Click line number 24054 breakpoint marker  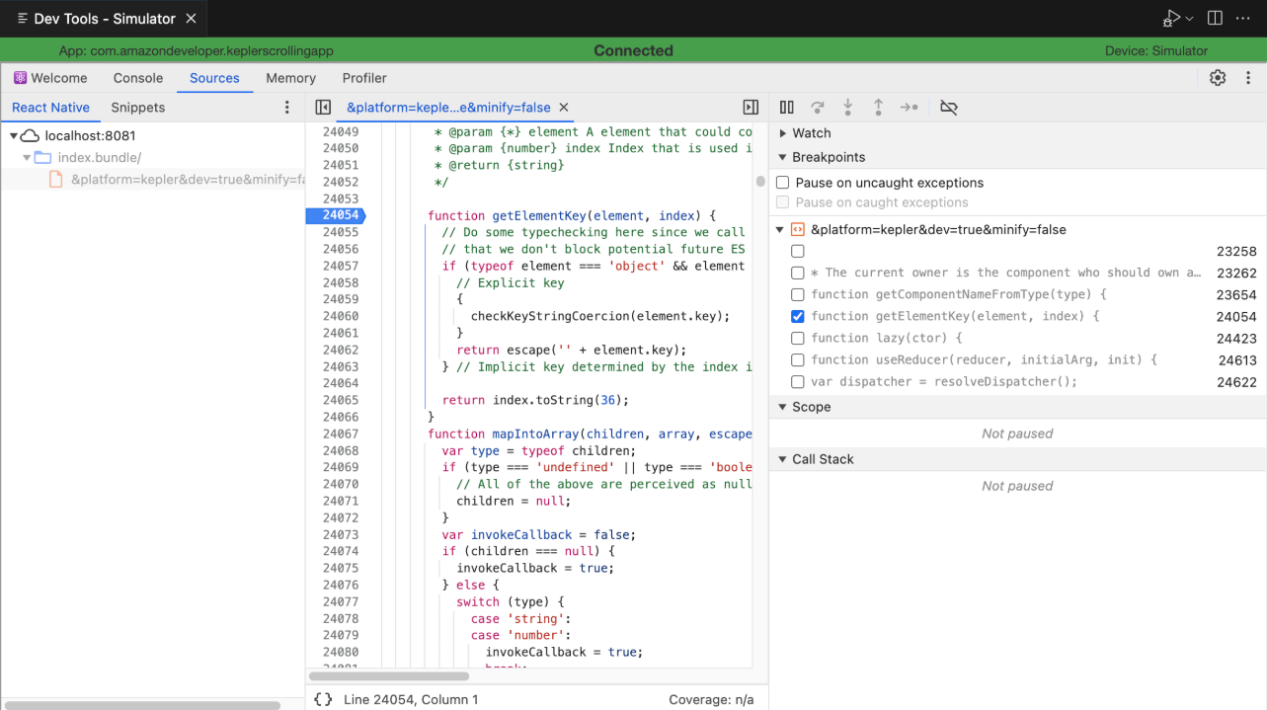pyautogui.click(x=336, y=215)
